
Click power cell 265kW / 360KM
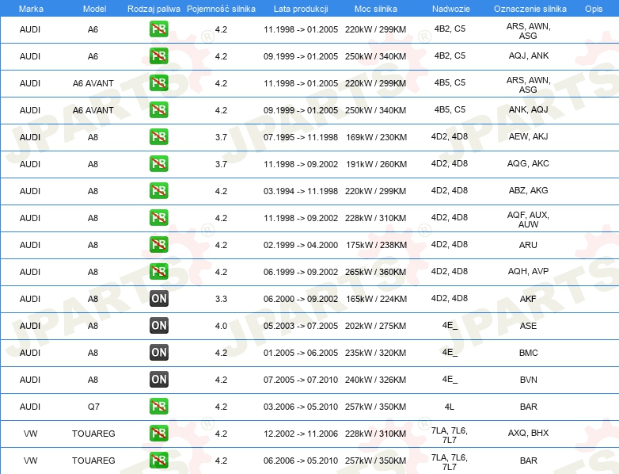click(x=375, y=272)
